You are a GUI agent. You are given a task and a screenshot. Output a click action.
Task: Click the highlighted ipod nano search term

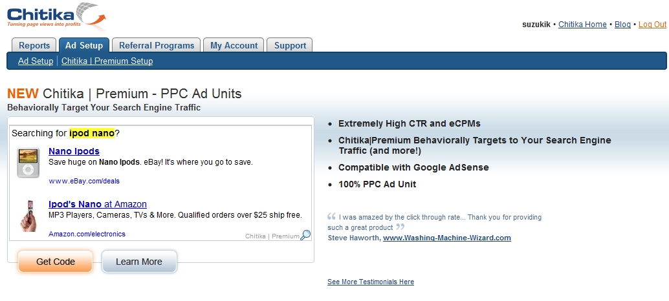coord(92,133)
